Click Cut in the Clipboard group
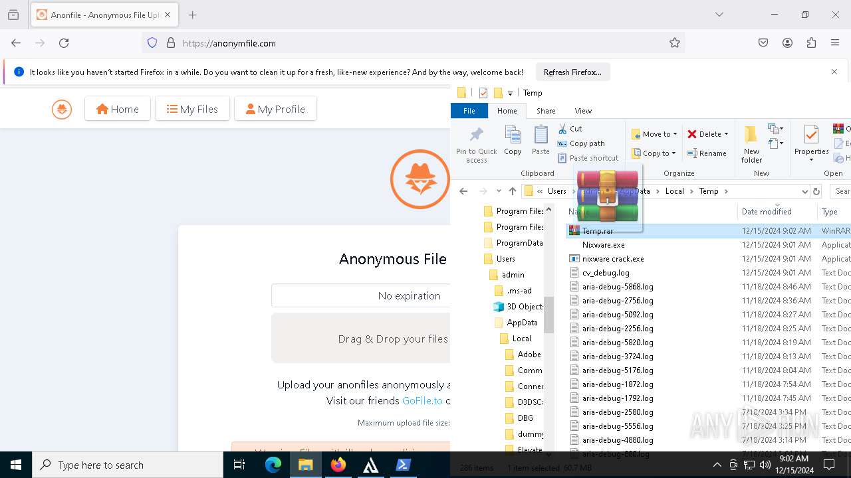The width and height of the screenshot is (851, 478). pyautogui.click(x=570, y=129)
